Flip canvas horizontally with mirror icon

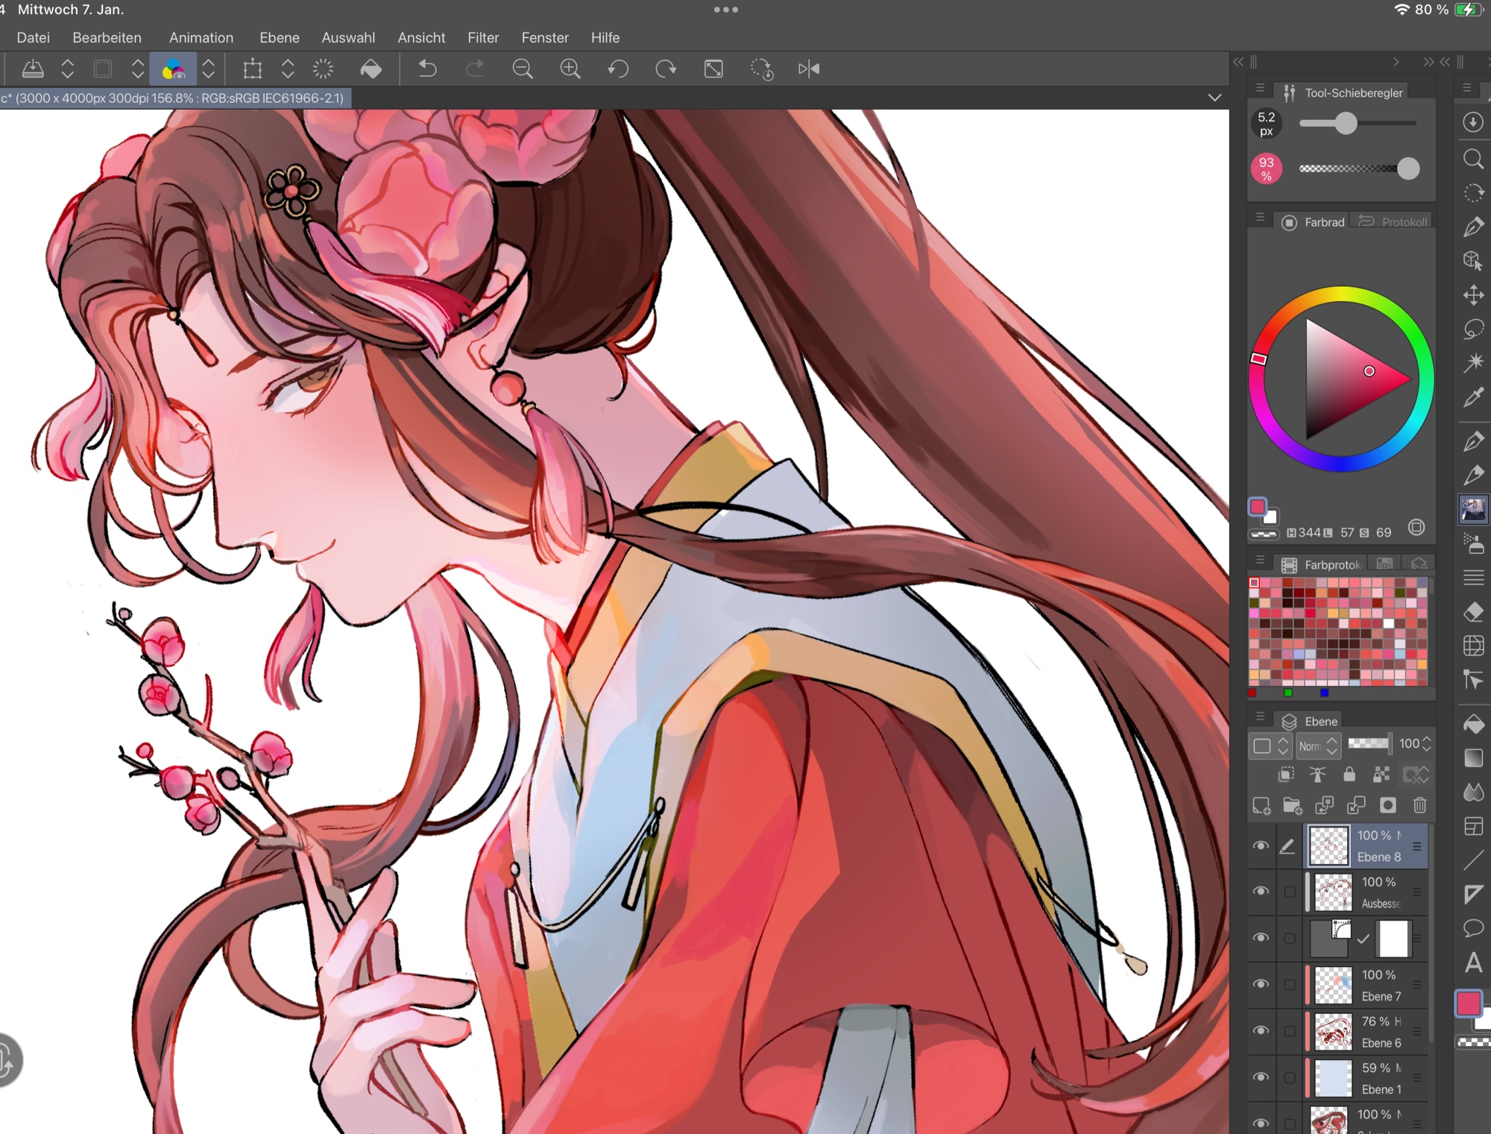click(x=809, y=69)
